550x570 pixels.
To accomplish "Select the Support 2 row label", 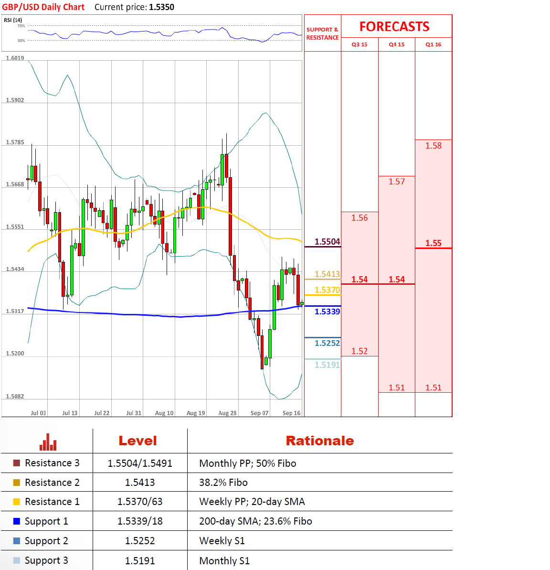I will click(46, 541).
